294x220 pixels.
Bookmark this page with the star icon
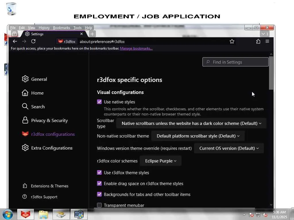(232, 41)
